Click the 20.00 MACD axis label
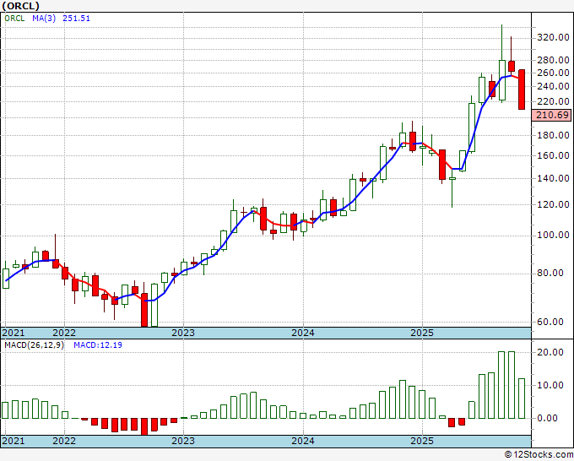 pyautogui.click(x=547, y=352)
